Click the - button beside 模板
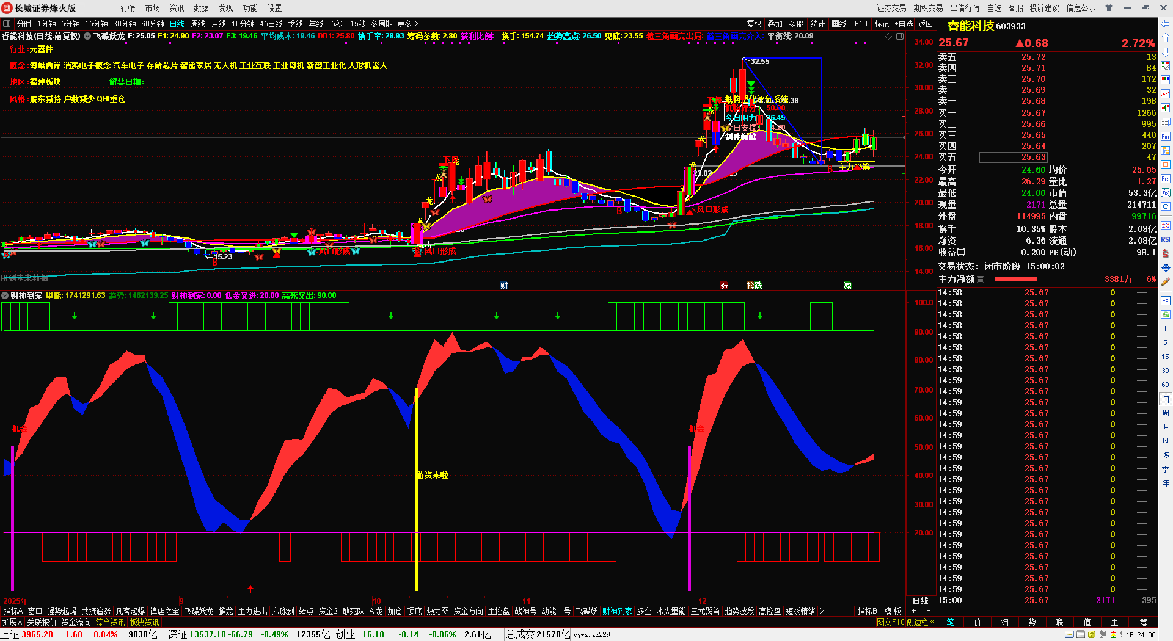The image size is (1173, 641). point(929,611)
